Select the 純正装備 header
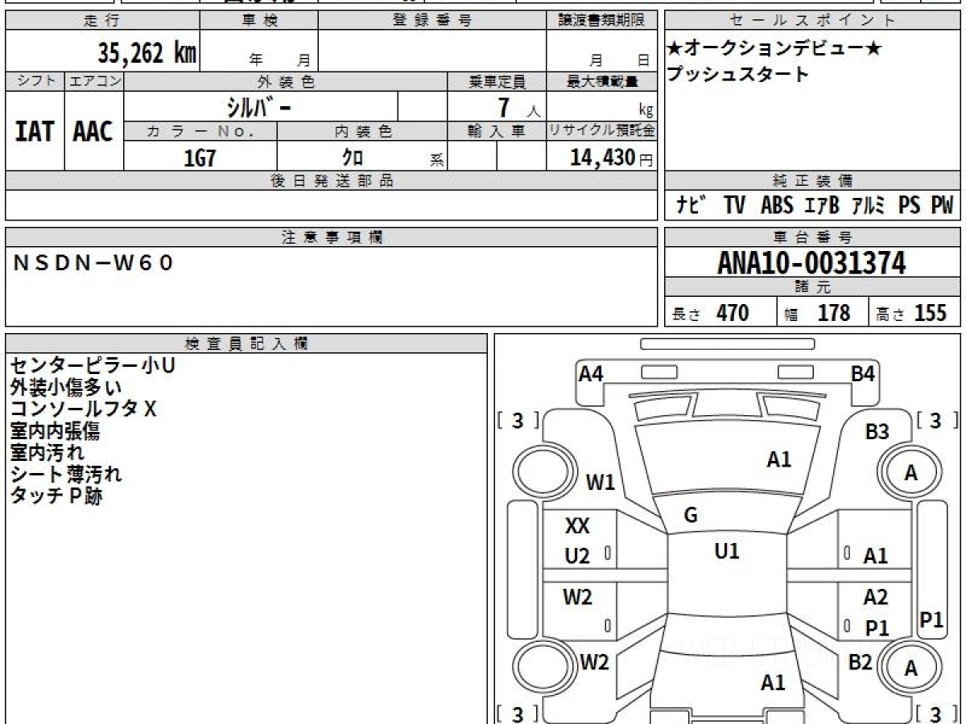 click(x=813, y=180)
